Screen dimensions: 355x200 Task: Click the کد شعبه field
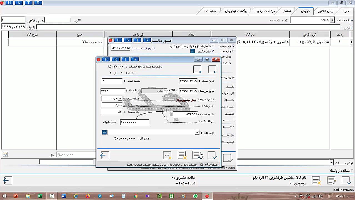point(112,112)
